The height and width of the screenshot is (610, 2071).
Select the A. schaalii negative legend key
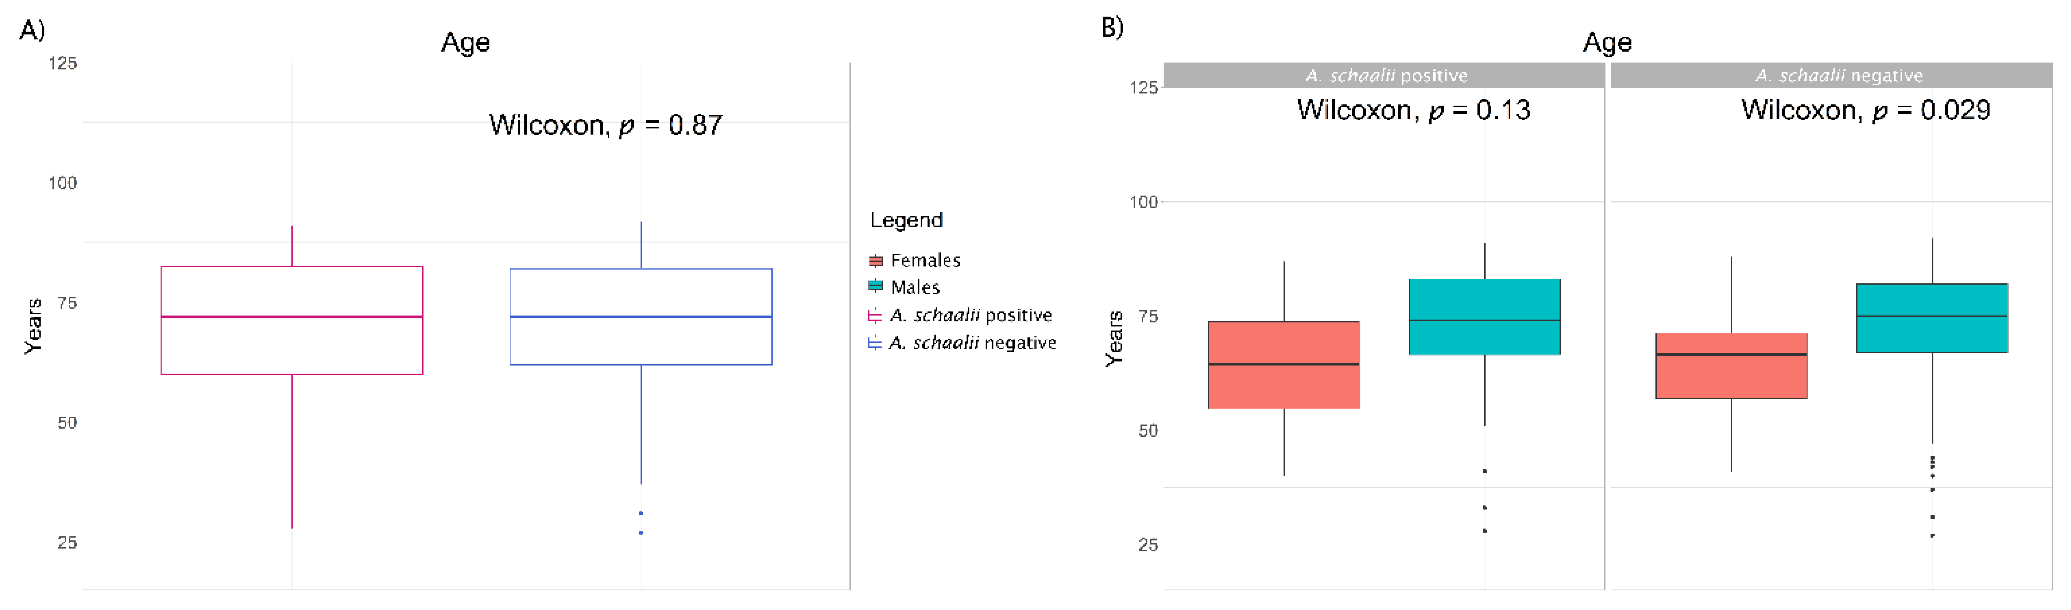[875, 343]
